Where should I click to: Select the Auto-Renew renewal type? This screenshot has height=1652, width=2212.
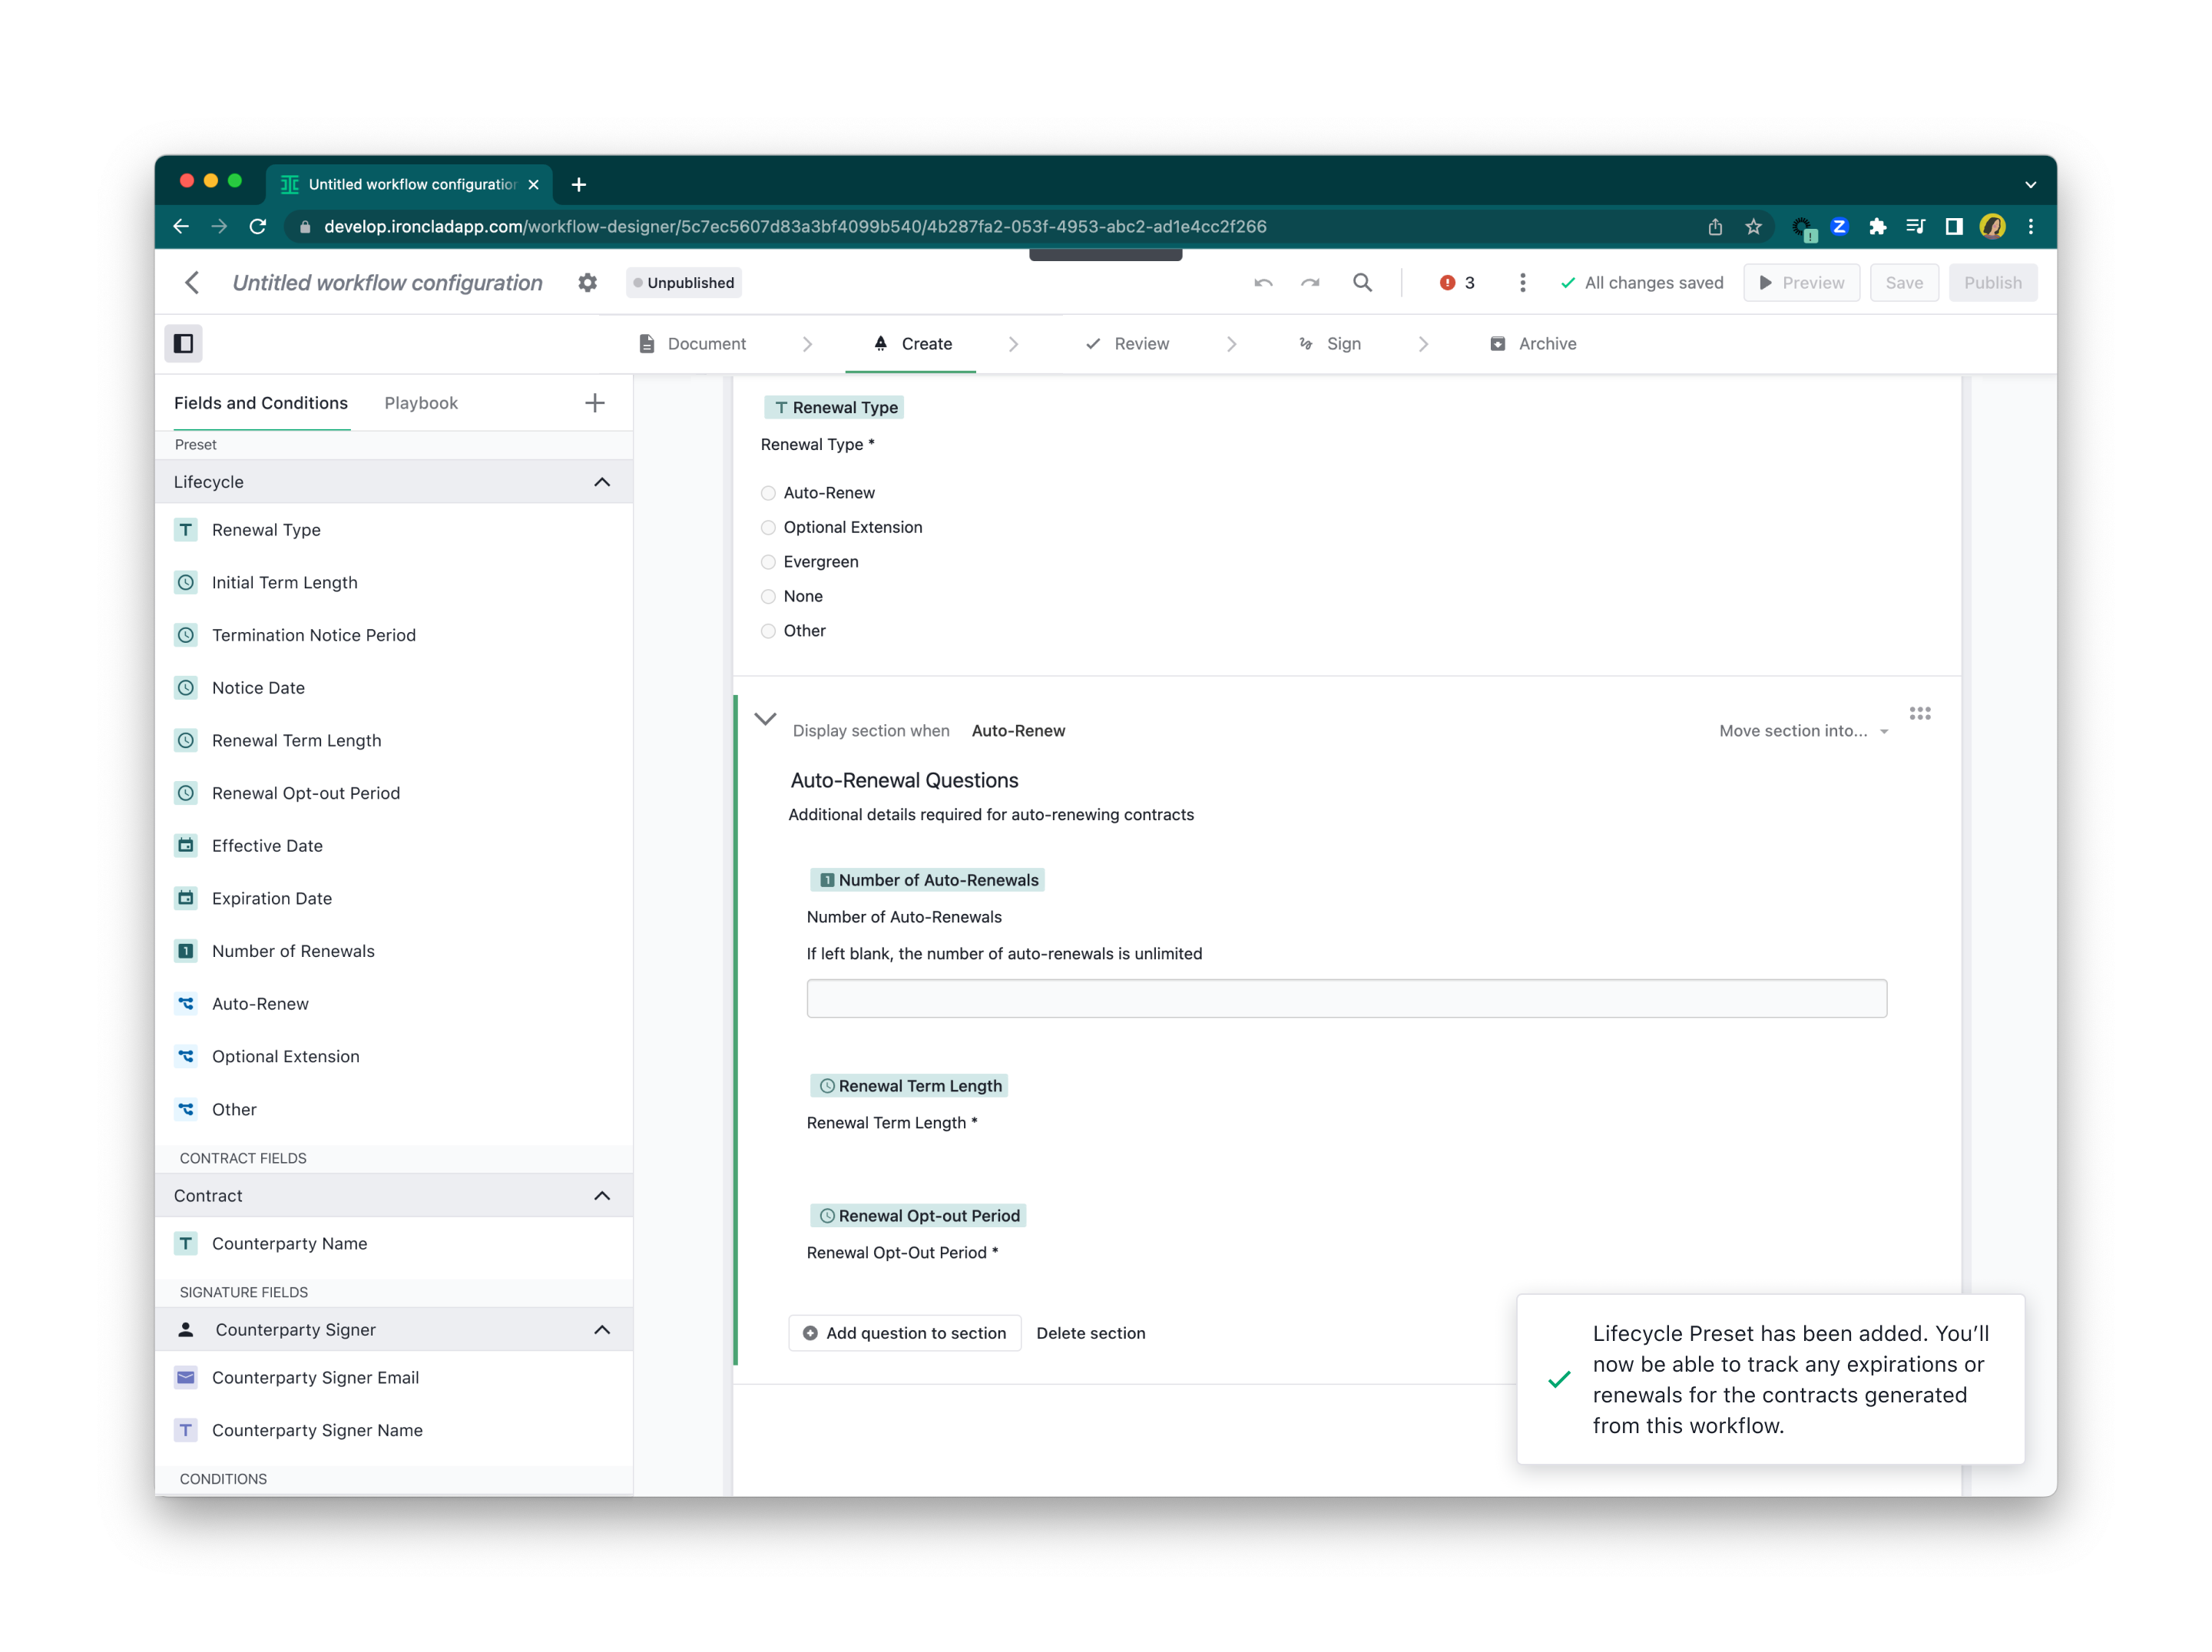click(x=768, y=492)
